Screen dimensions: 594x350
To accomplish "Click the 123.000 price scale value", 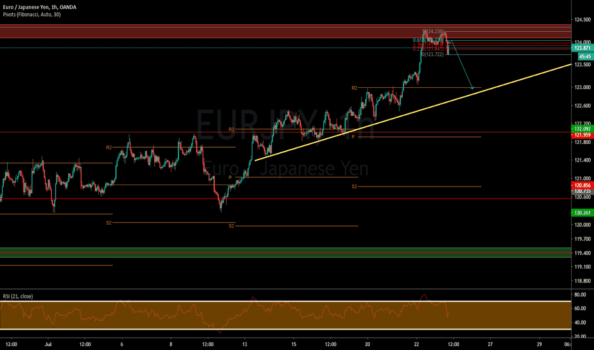I will [583, 87].
